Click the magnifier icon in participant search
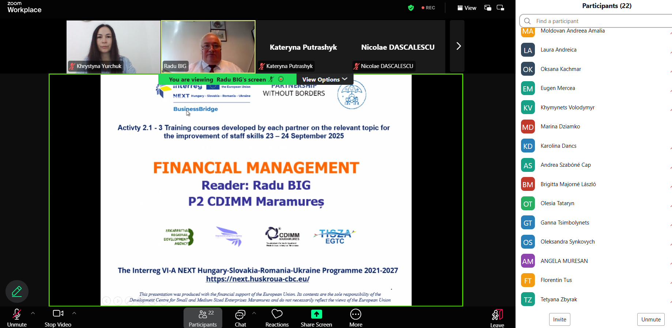 (527, 21)
